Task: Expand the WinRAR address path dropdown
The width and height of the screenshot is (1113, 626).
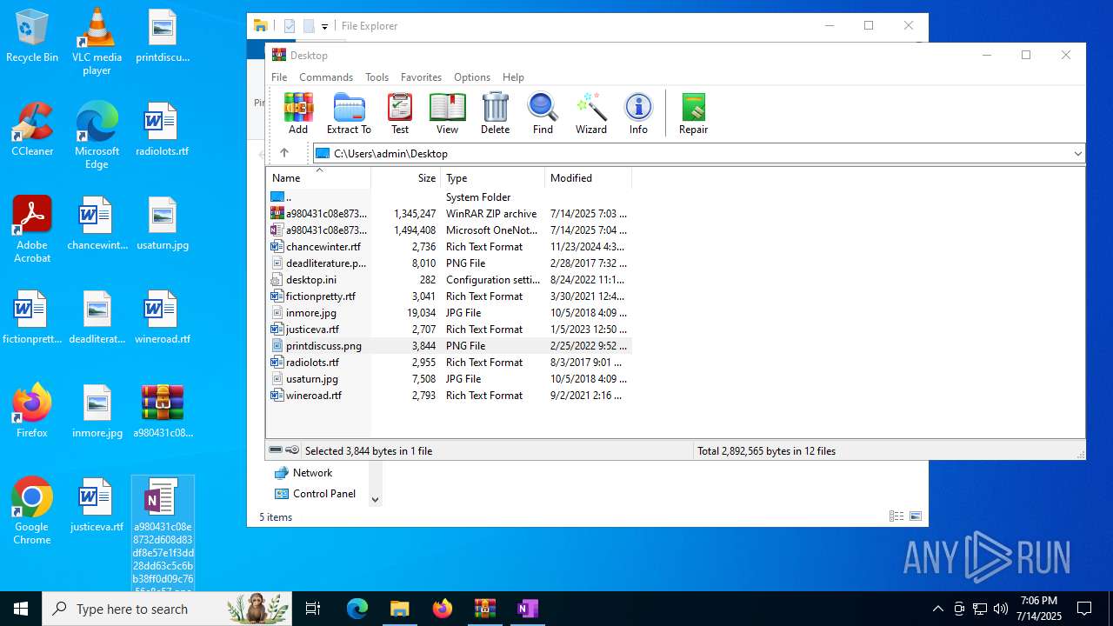Action: coord(1077,154)
